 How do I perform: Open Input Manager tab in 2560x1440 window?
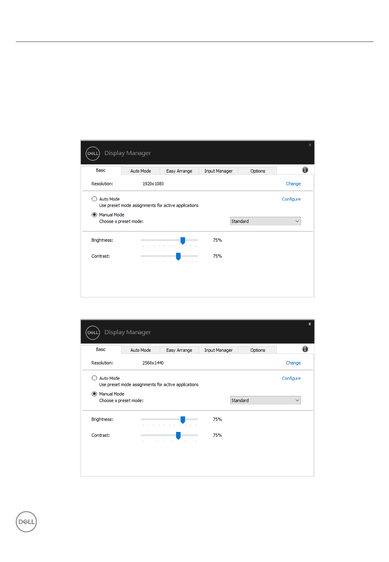point(218,350)
